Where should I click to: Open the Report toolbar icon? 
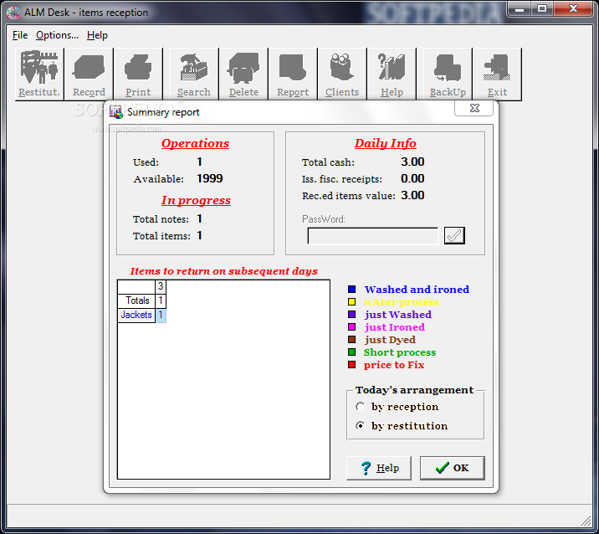(x=293, y=74)
